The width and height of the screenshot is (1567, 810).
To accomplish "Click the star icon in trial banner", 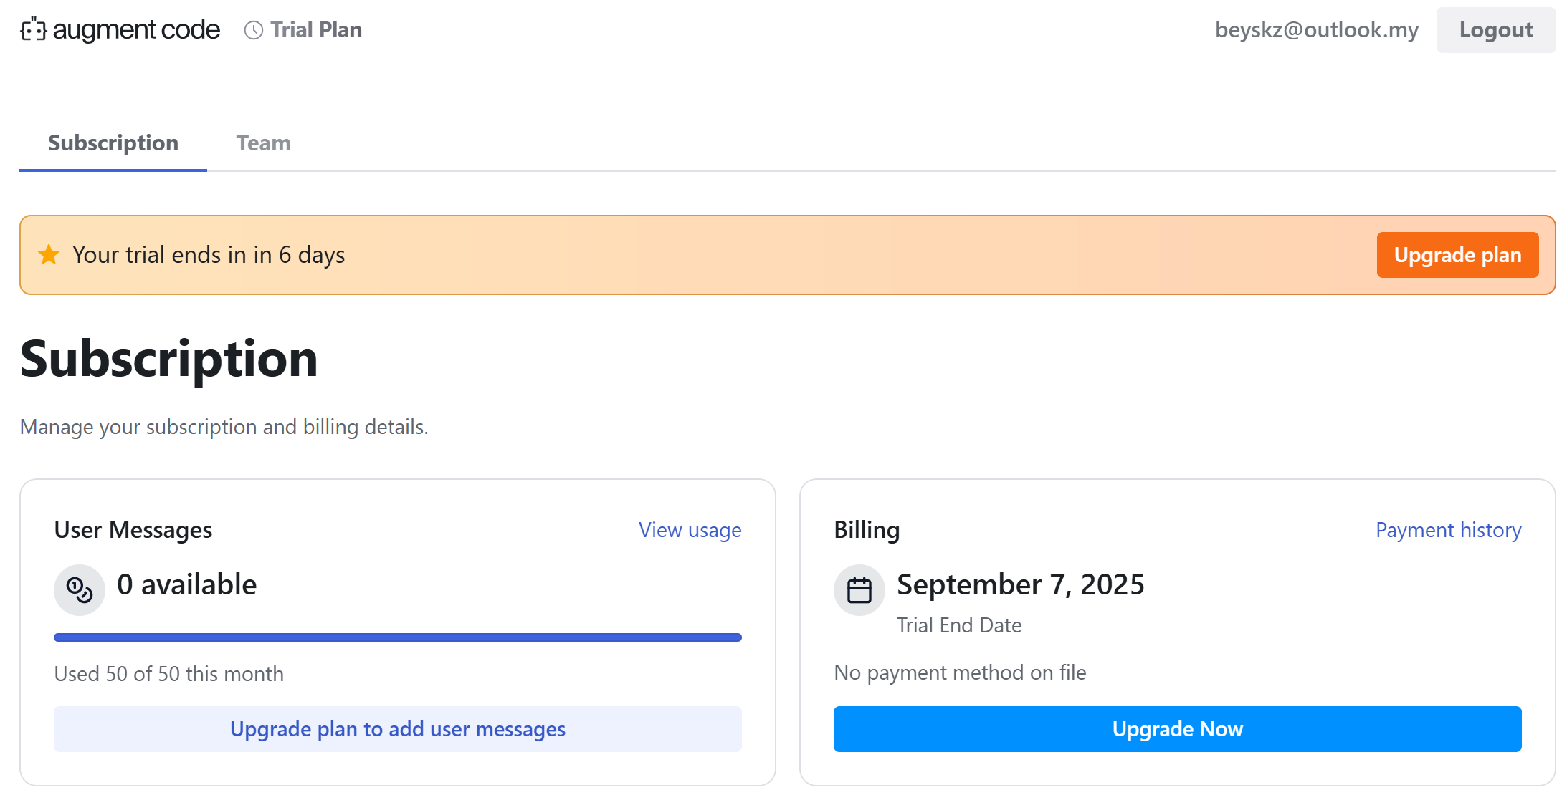I will pyautogui.click(x=49, y=254).
